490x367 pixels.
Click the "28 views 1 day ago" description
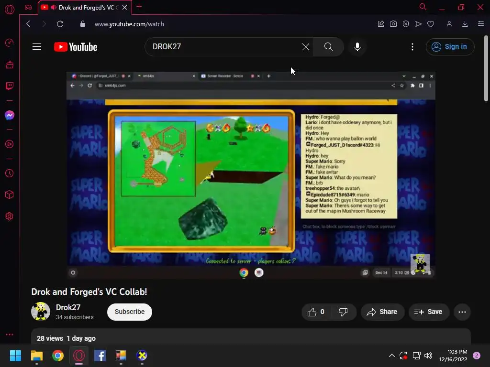66,338
